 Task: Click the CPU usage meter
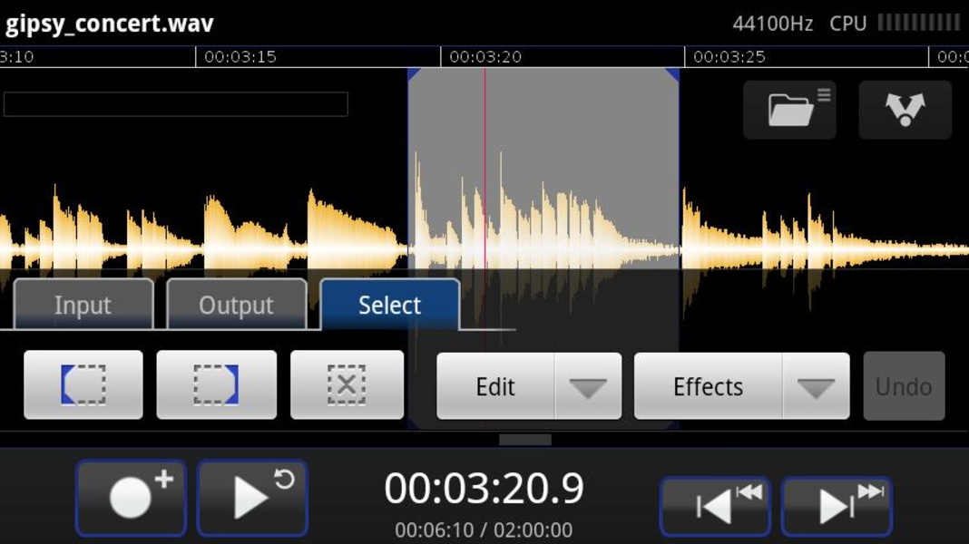coord(919,23)
